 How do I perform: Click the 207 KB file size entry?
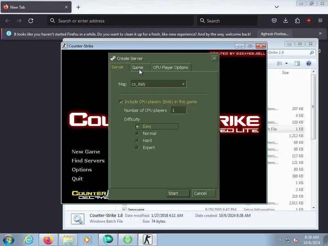click(298, 109)
